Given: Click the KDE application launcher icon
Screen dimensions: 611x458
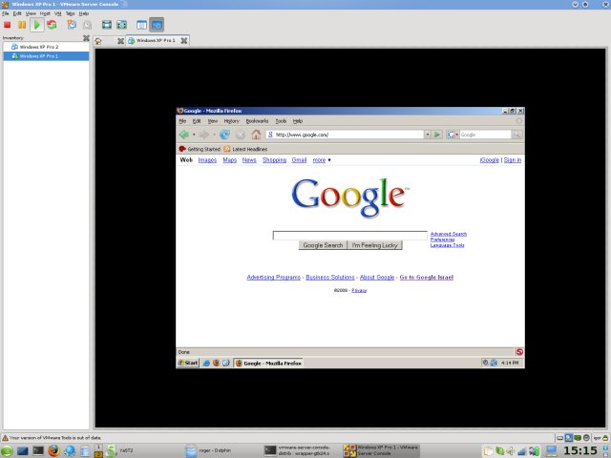Looking at the screenshot, I should tap(7, 451).
